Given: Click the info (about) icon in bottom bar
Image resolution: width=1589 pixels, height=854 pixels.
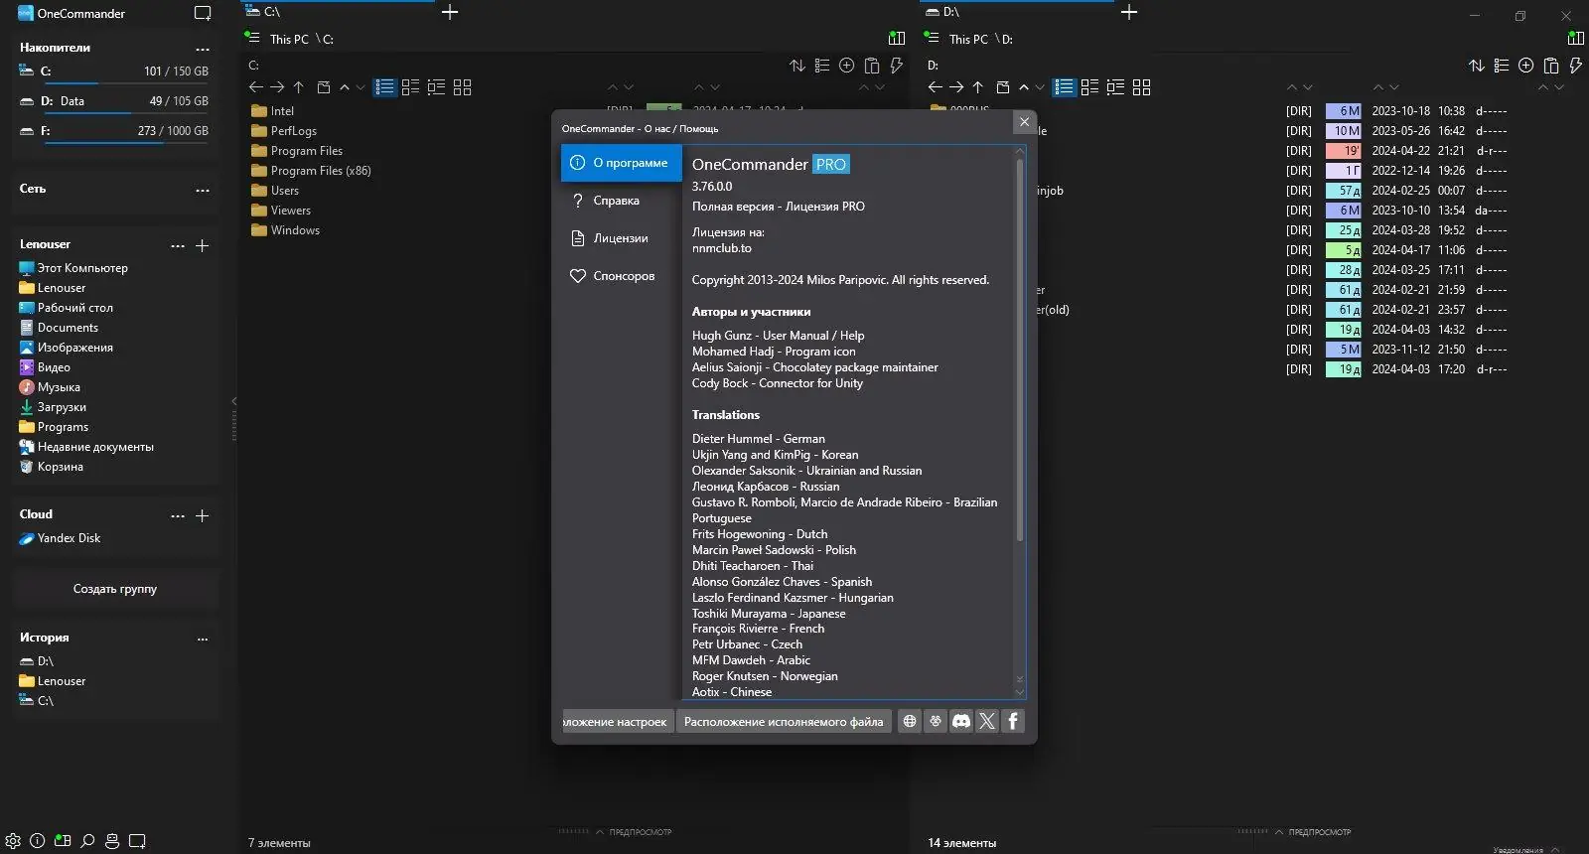Looking at the screenshot, I should pos(38,840).
